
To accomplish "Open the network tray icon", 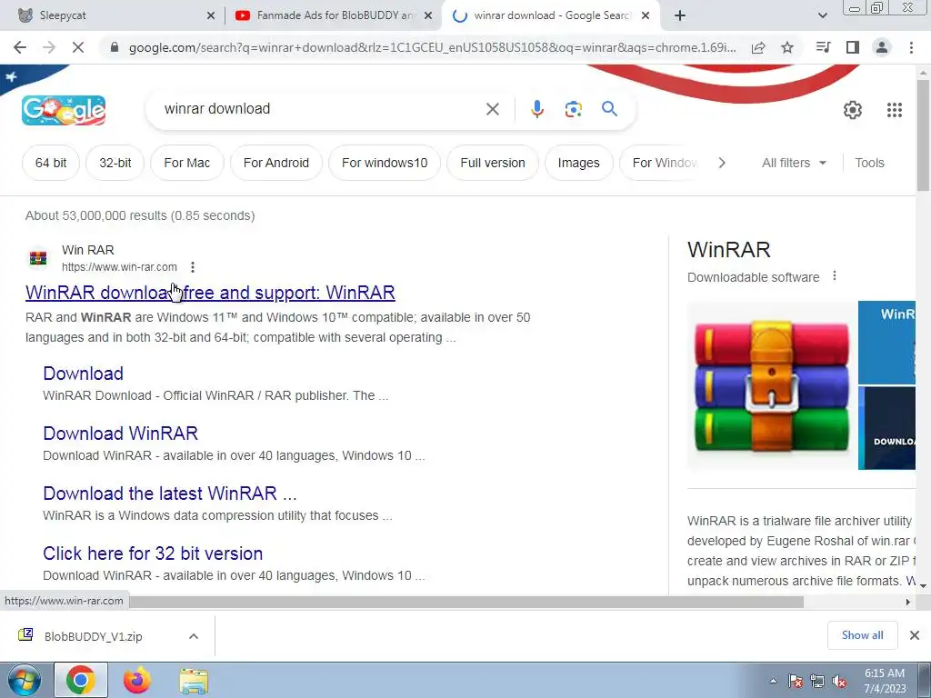I will [817, 681].
